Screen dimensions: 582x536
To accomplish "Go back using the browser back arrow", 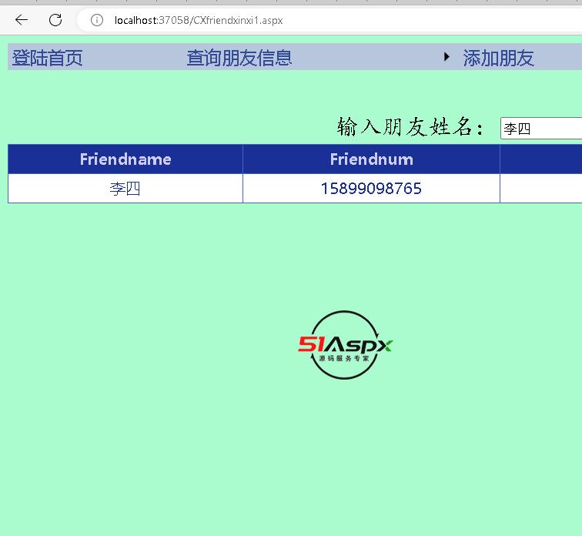I will [x=22, y=20].
